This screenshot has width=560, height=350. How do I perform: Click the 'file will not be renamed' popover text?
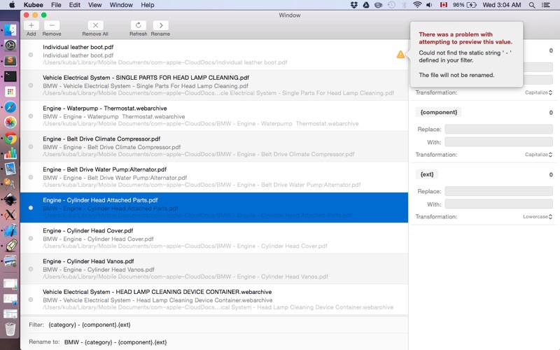tap(456, 75)
